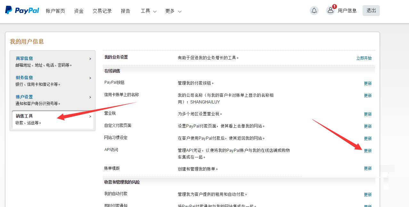Click 更新 for PayPal按钮

368,83
